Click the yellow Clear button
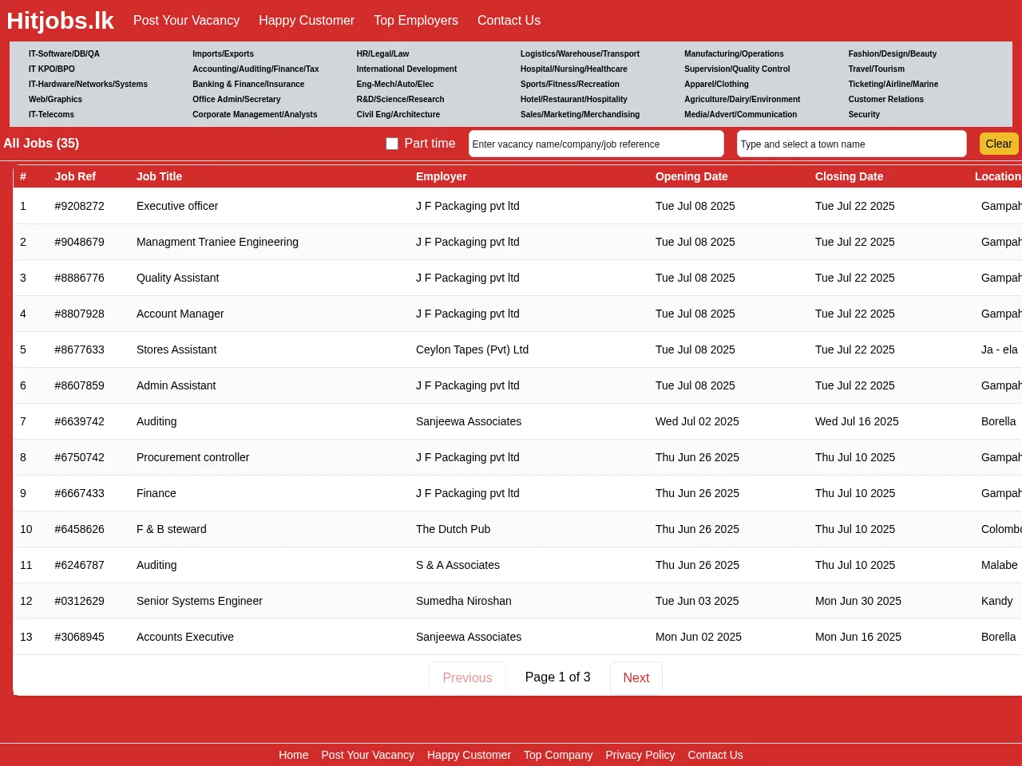The image size is (1022, 766). point(999,144)
